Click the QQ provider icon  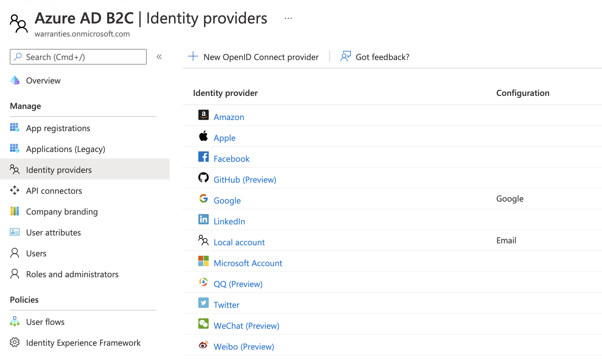203,282
